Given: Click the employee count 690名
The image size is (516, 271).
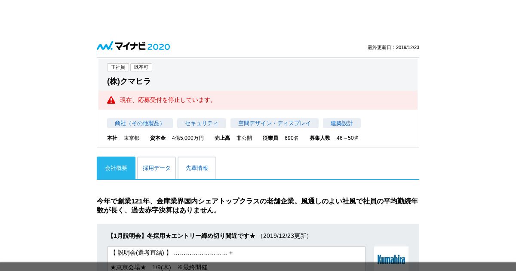Looking at the screenshot, I should click(292, 138).
